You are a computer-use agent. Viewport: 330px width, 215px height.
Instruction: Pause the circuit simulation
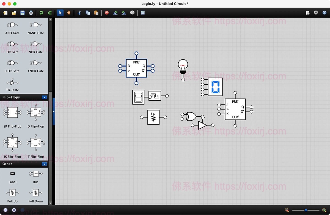(x=14, y=210)
